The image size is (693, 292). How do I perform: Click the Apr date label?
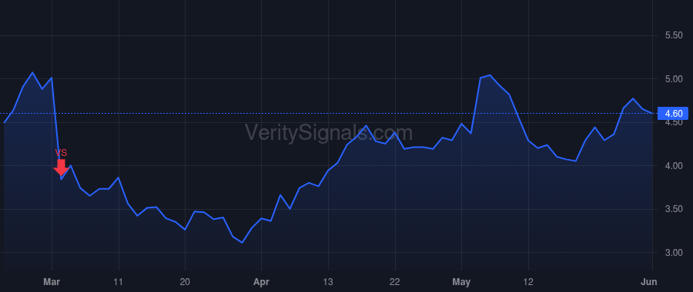[x=261, y=282]
